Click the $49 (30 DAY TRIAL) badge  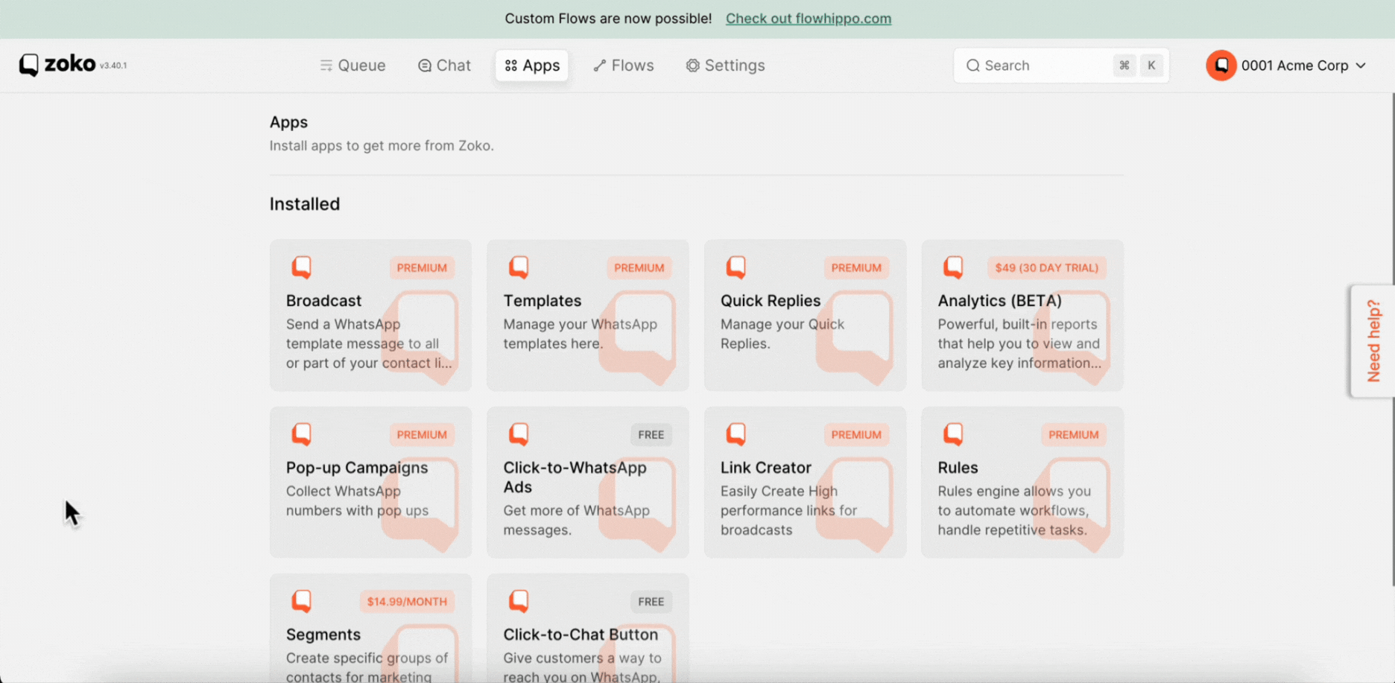point(1046,267)
